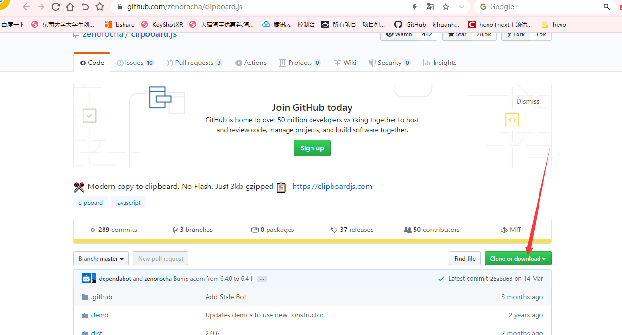Switch to the Projects tab
Image resolution: width=622 pixels, height=335 pixels.
(x=299, y=63)
